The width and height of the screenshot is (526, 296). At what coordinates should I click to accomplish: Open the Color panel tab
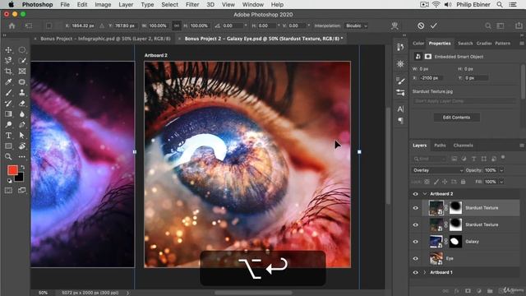click(x=418, y=44)
